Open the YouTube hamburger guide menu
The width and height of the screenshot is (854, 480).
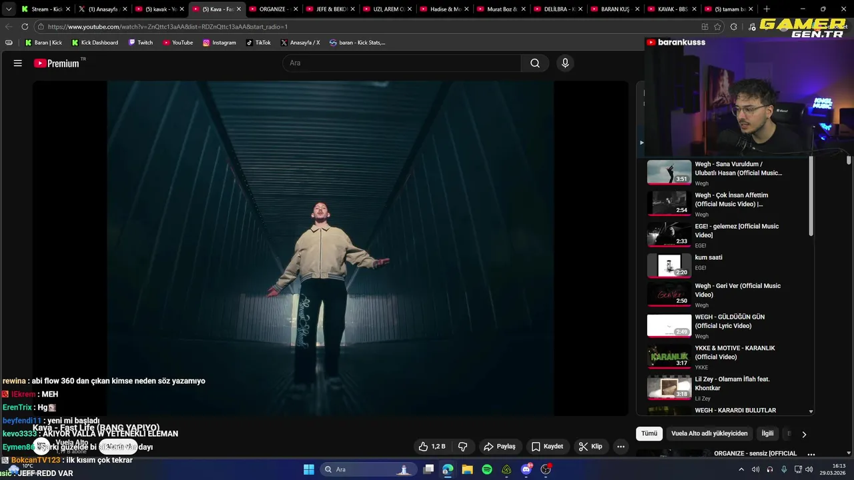[18, 63]
